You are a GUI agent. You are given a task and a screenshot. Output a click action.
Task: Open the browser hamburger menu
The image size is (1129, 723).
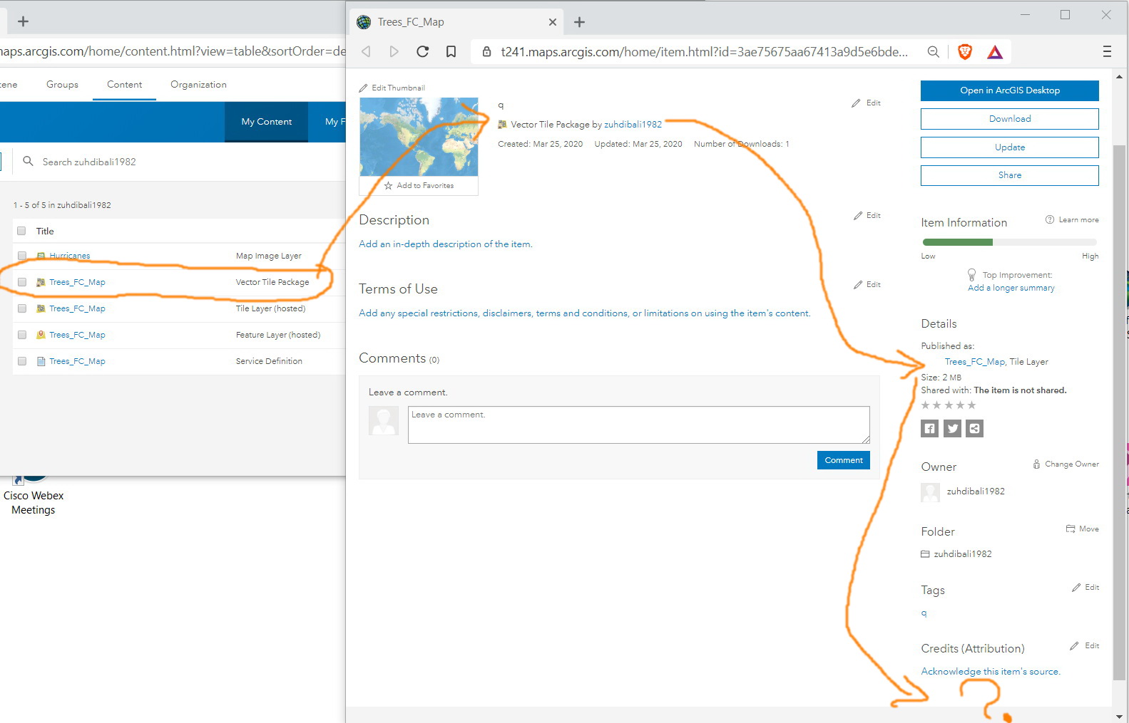click(1107, 51)
